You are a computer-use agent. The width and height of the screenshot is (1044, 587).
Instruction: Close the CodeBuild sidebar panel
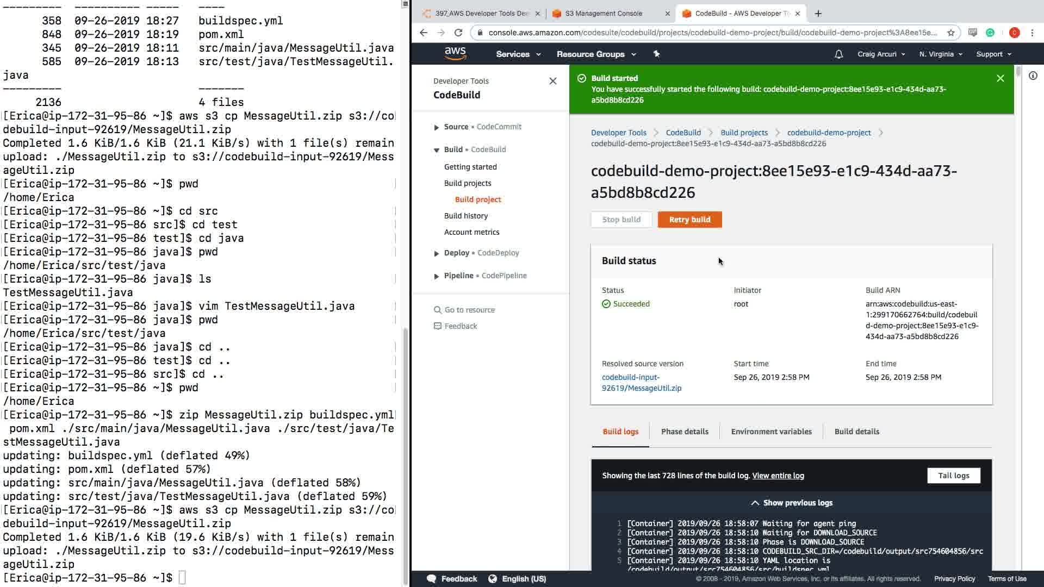(552, 81)
